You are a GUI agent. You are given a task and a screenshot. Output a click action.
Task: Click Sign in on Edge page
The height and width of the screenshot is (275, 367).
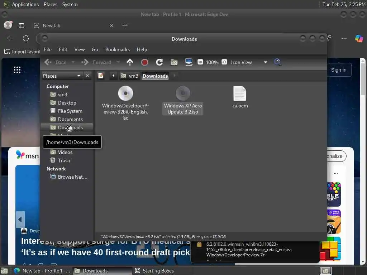pos(339,70)
